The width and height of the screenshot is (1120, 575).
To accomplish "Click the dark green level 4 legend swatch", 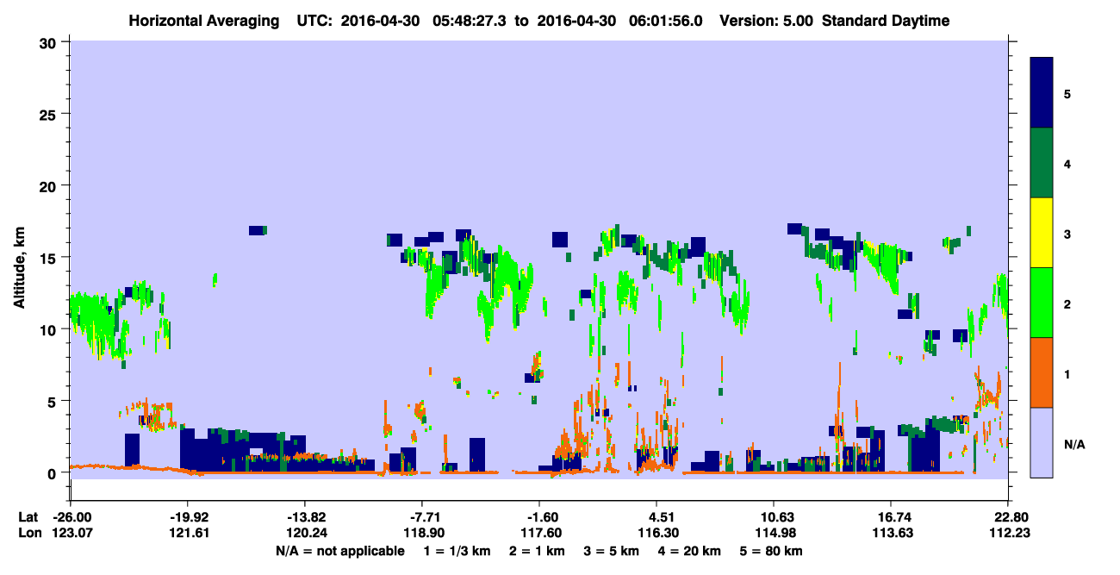I will (1042, 163).
